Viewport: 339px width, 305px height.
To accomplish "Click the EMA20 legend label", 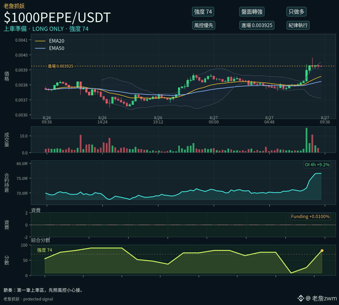I will (x=57, y=41).
